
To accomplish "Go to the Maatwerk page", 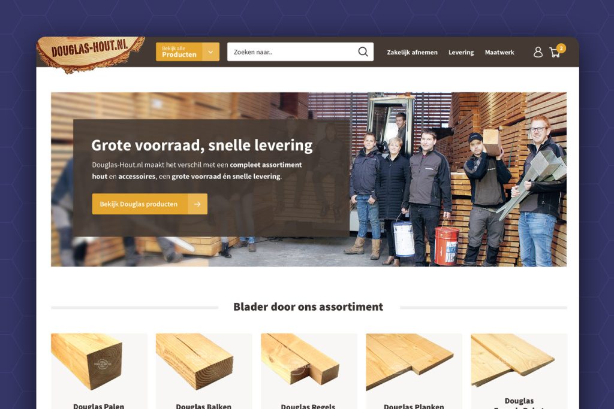I will pos(499,52).
